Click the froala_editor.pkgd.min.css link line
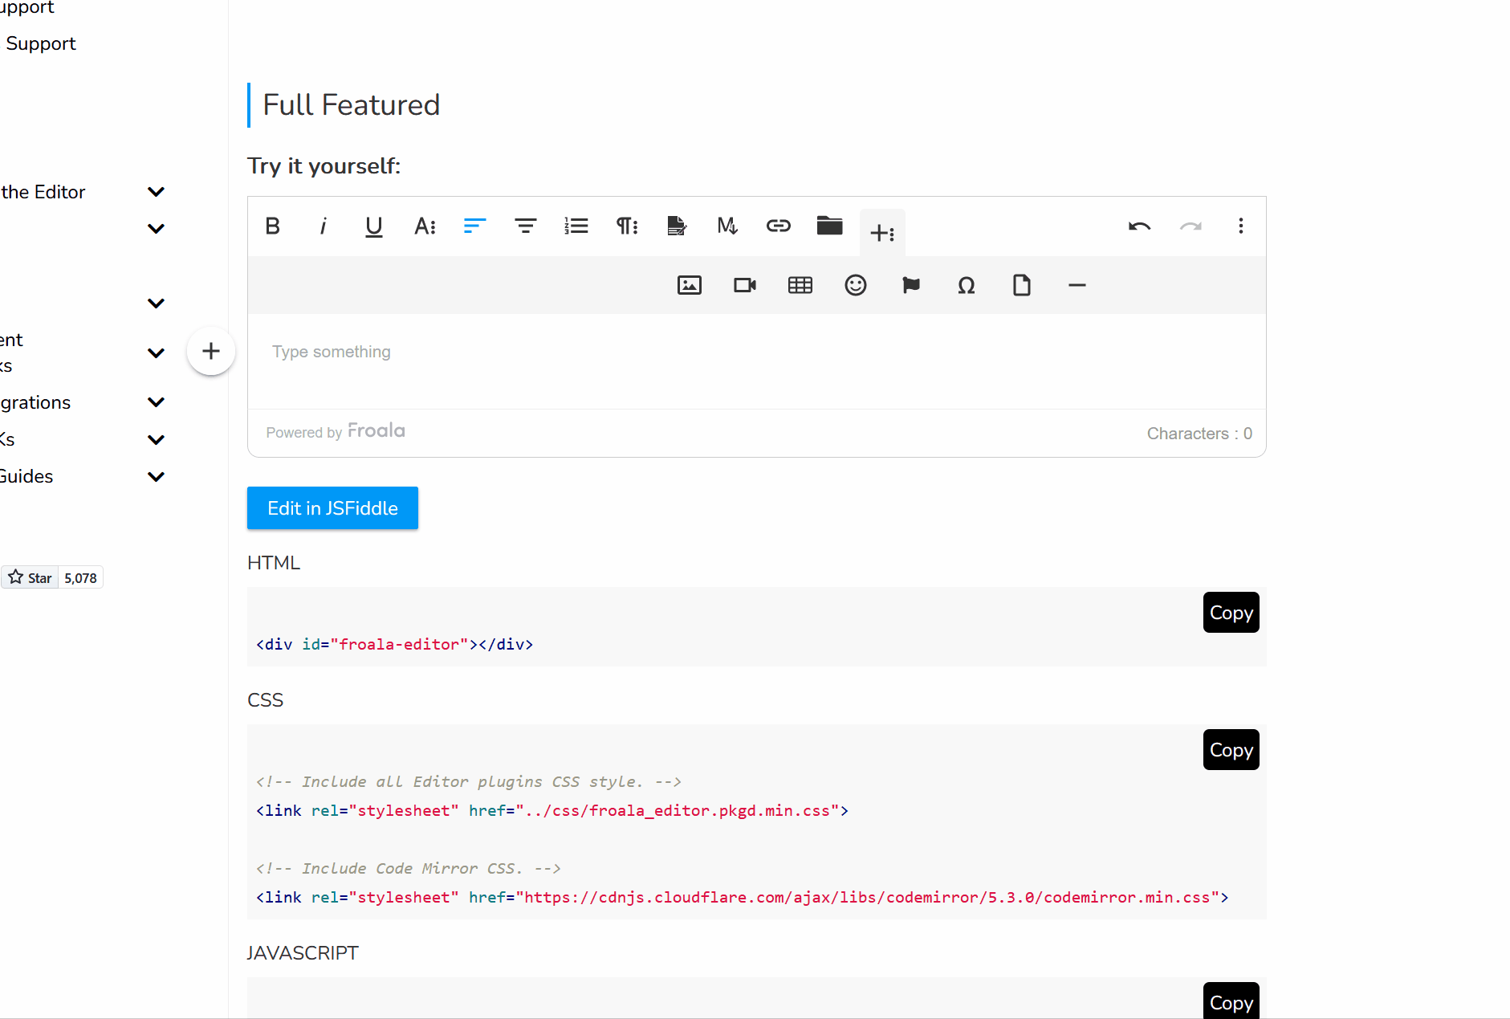 tap(552, 810)
